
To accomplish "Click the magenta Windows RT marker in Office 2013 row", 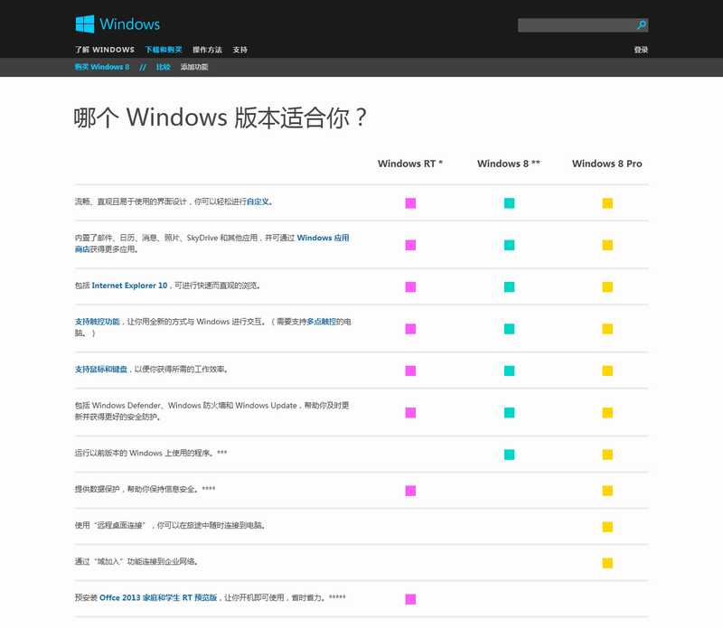I will (410, 599).
